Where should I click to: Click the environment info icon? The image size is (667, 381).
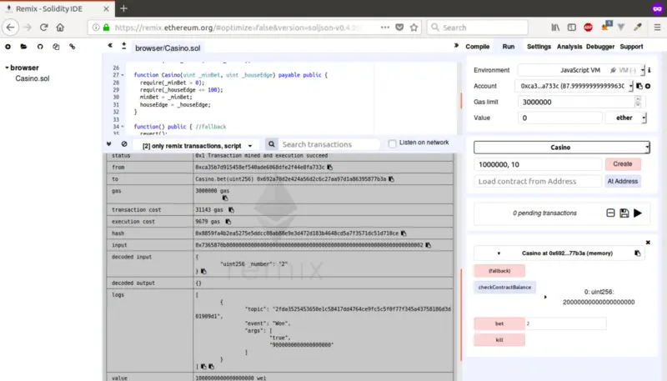[x=649, y=70]
